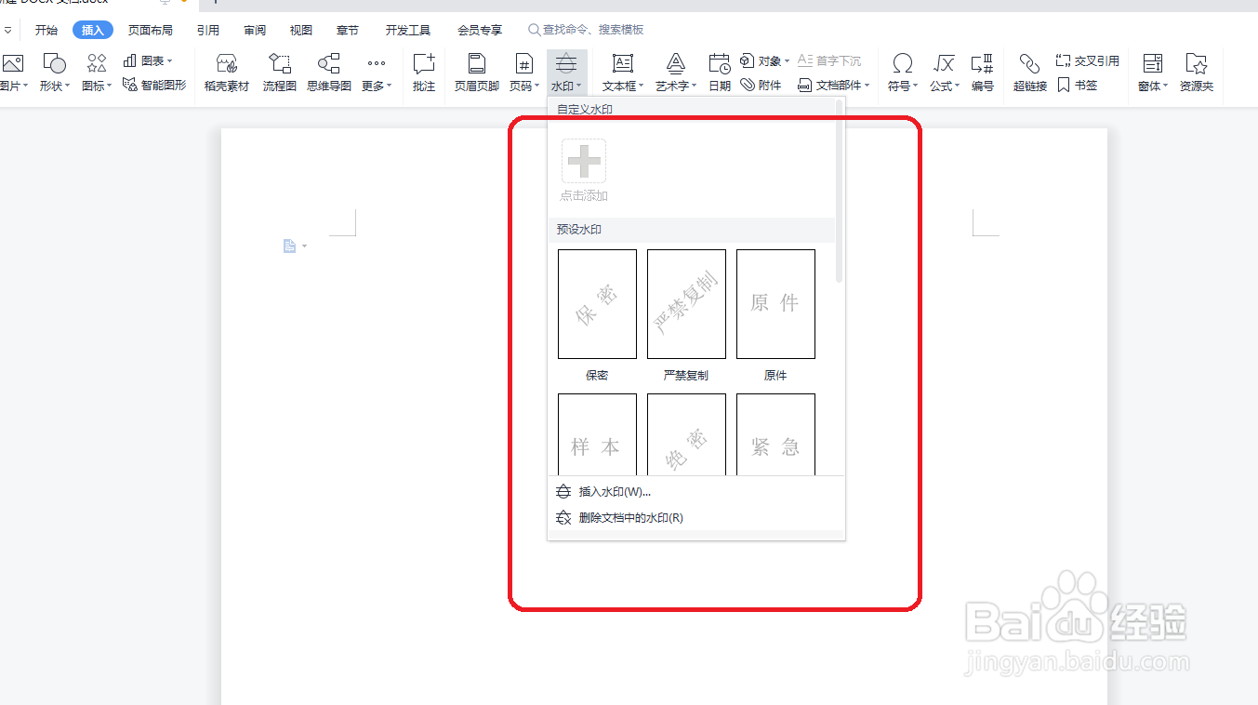
Task: Click the 公式 equation icon
Action: tap(945, 63)
